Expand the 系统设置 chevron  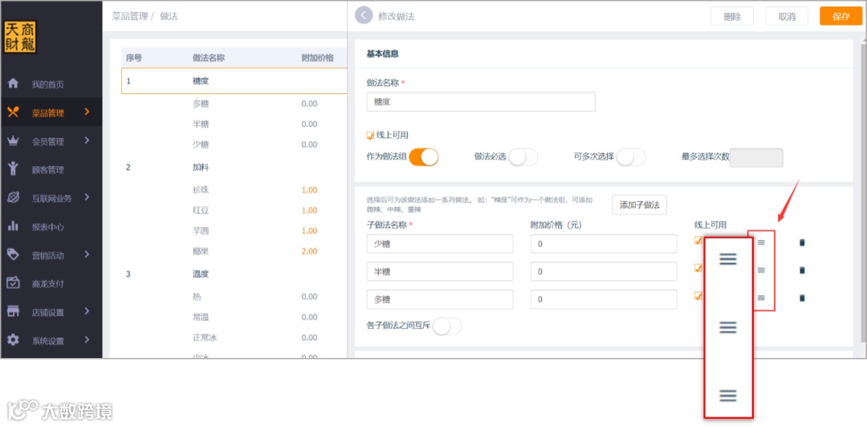pos(87,340)
